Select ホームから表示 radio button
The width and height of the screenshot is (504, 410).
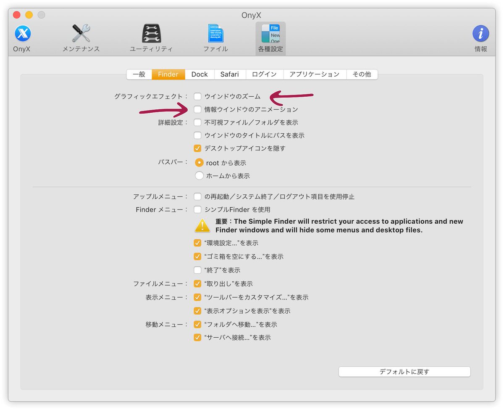coord(199,176)
